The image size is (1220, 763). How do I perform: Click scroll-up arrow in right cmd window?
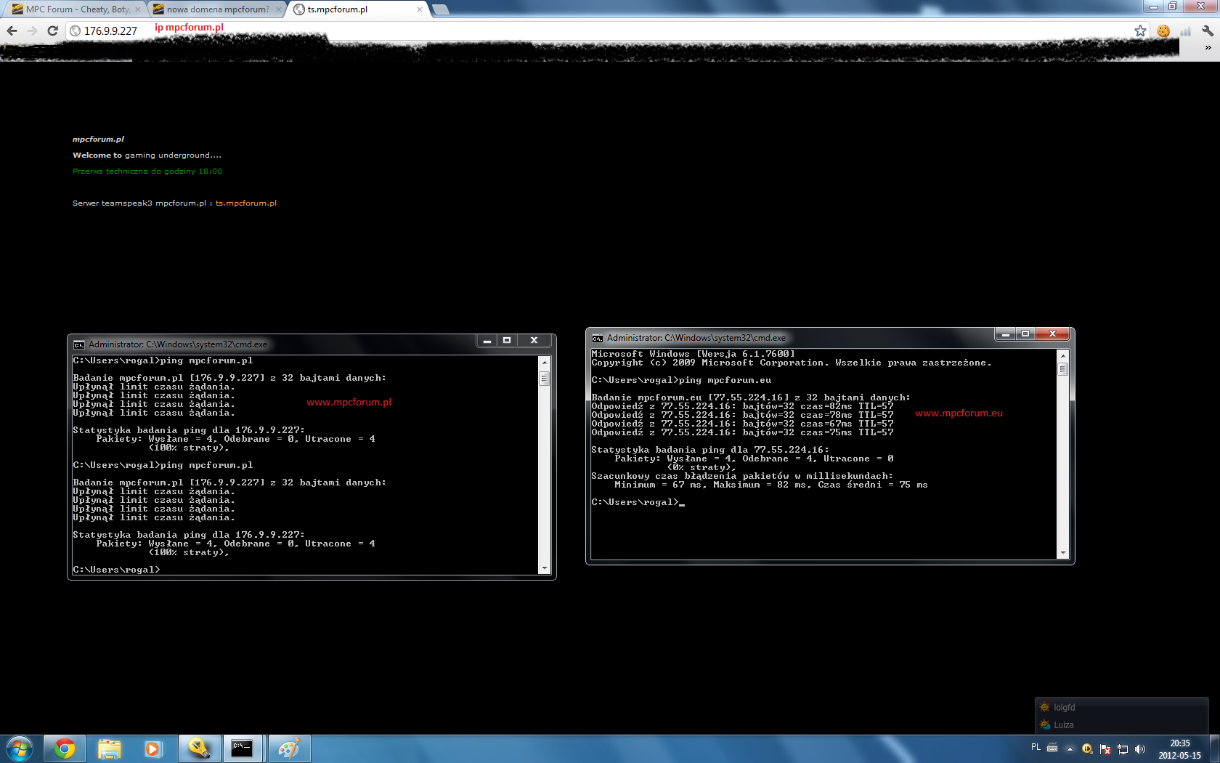pos(1062,355)
